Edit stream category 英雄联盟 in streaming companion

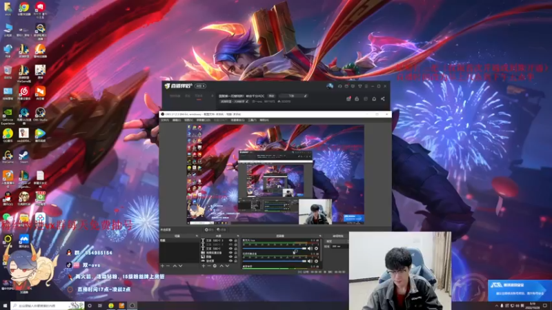[235, 101]
